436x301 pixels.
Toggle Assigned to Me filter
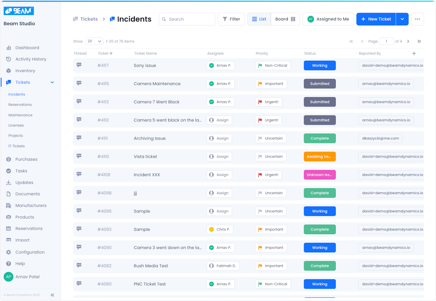pos(328,19)
